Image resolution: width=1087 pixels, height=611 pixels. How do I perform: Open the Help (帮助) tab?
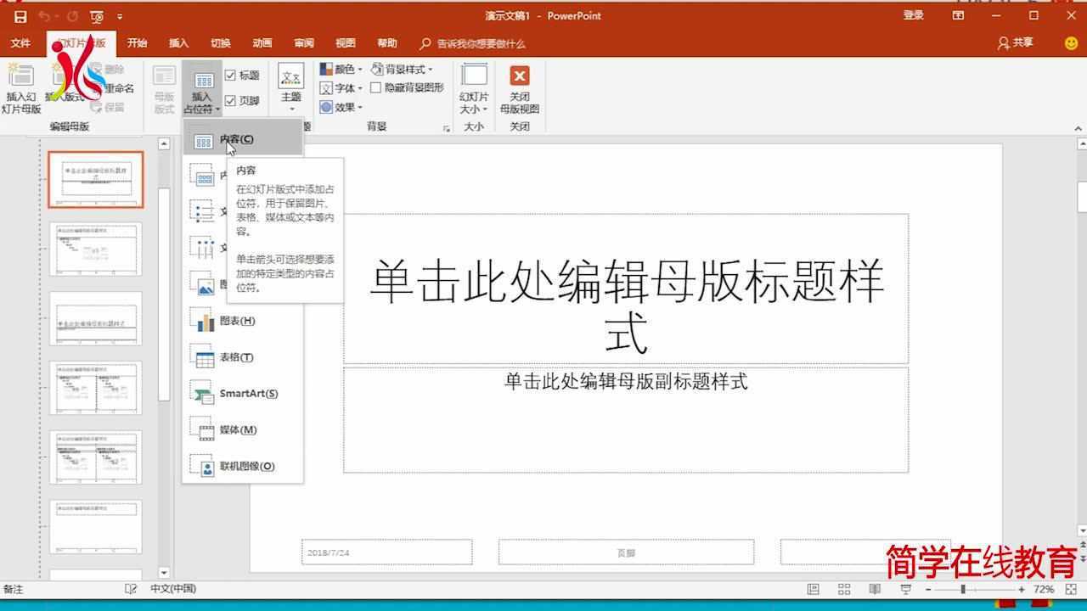pos(386,43)
